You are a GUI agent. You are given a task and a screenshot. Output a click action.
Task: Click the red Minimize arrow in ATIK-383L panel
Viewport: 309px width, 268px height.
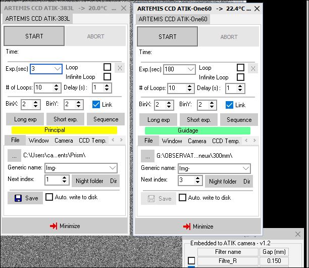point(53,226)
